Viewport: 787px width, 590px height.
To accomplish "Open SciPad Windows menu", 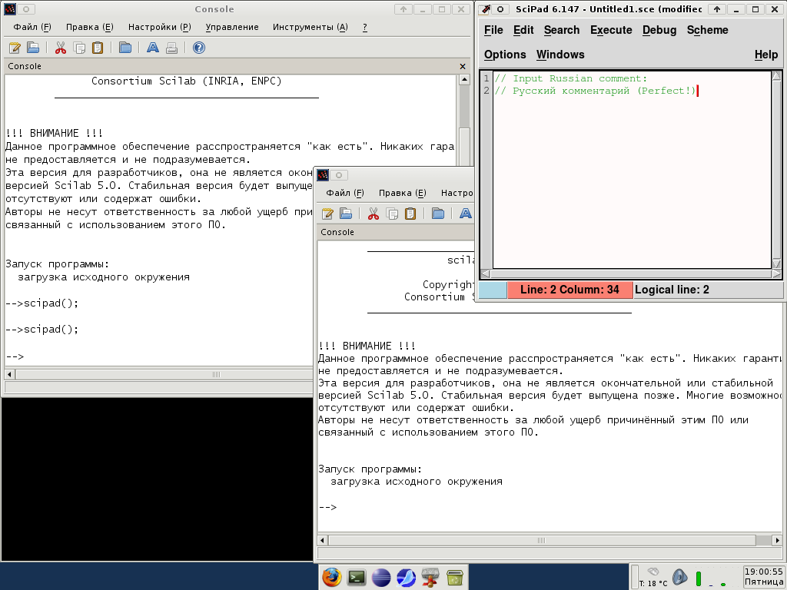I will tap(560, 55).
